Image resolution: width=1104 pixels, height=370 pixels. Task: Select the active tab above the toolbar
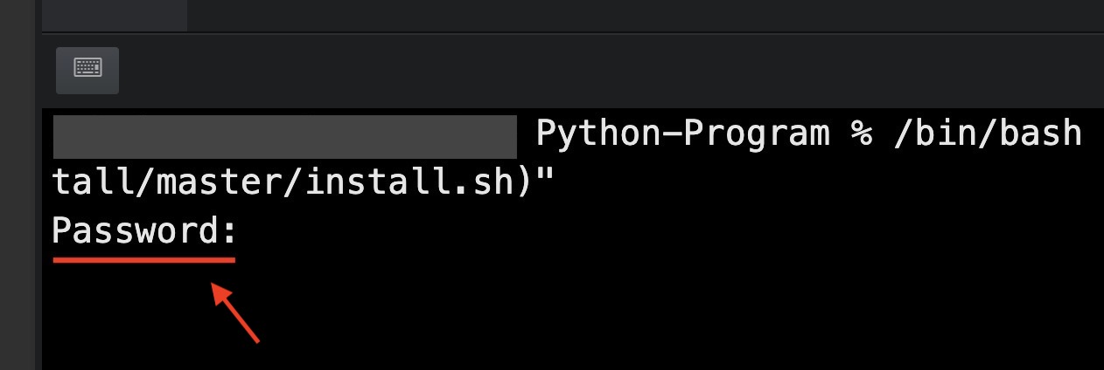pos(114,14)
